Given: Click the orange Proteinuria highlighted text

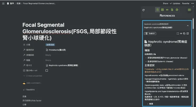Looking at the screenshot, I should pos(167,71).
